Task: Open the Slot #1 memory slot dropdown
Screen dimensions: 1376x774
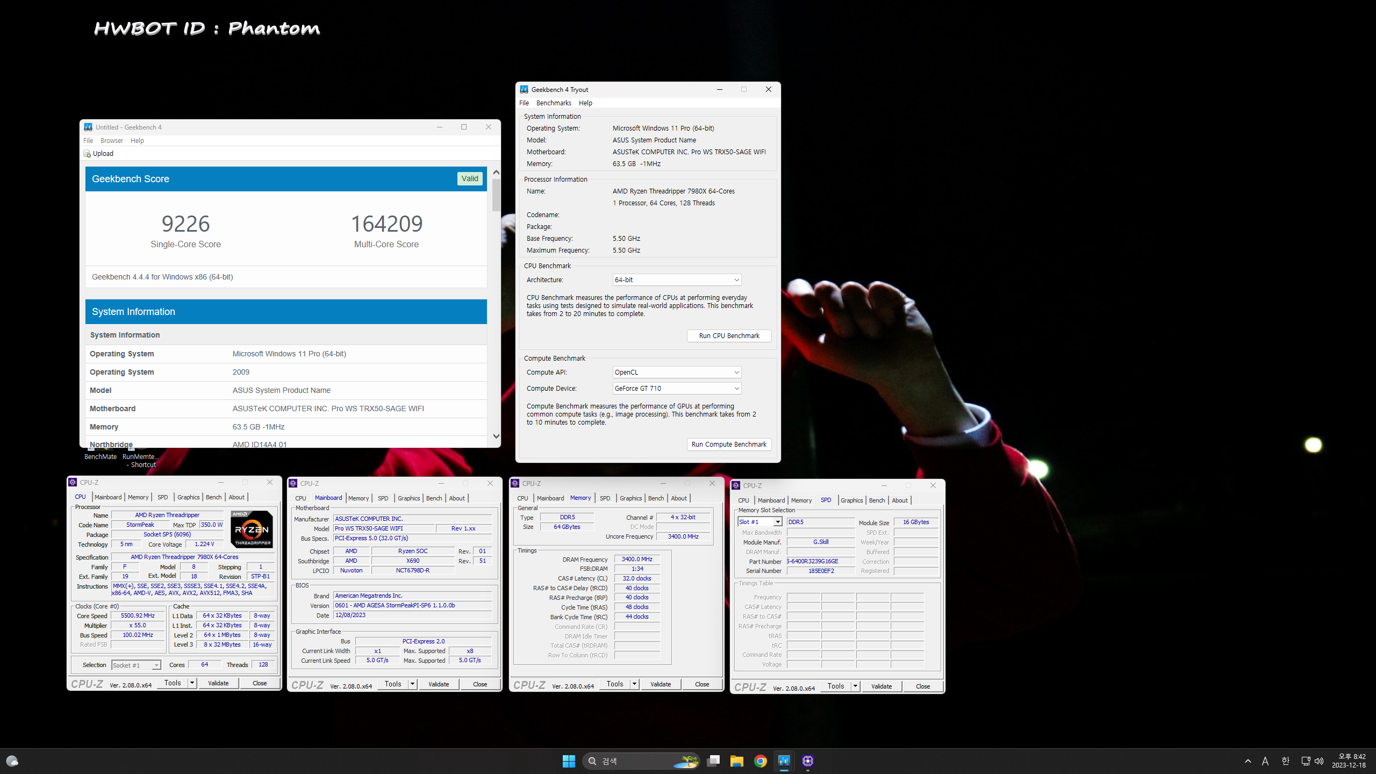Action: coord(759,522)
